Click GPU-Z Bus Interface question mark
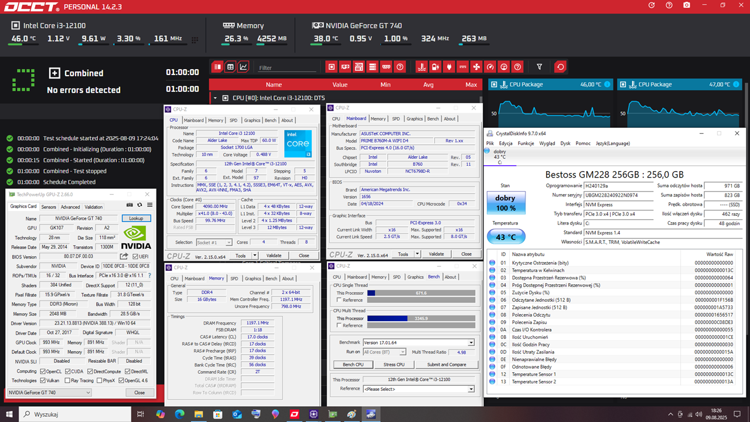 click(148, 275)
